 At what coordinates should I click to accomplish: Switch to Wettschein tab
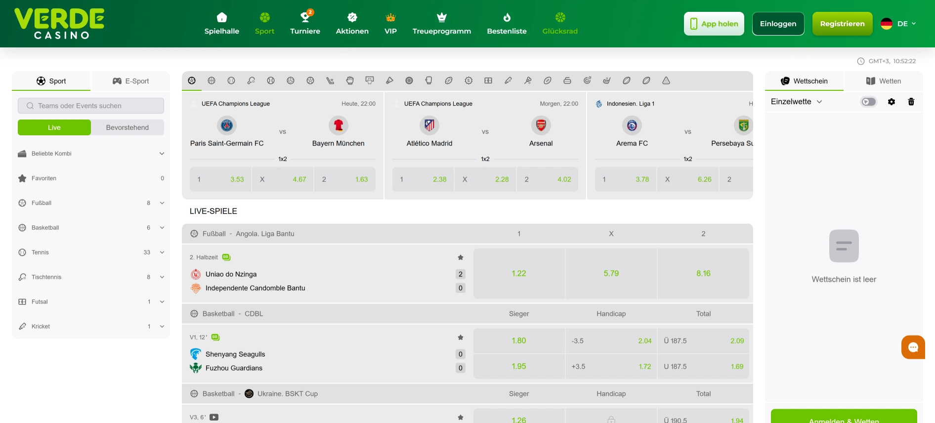804,81
